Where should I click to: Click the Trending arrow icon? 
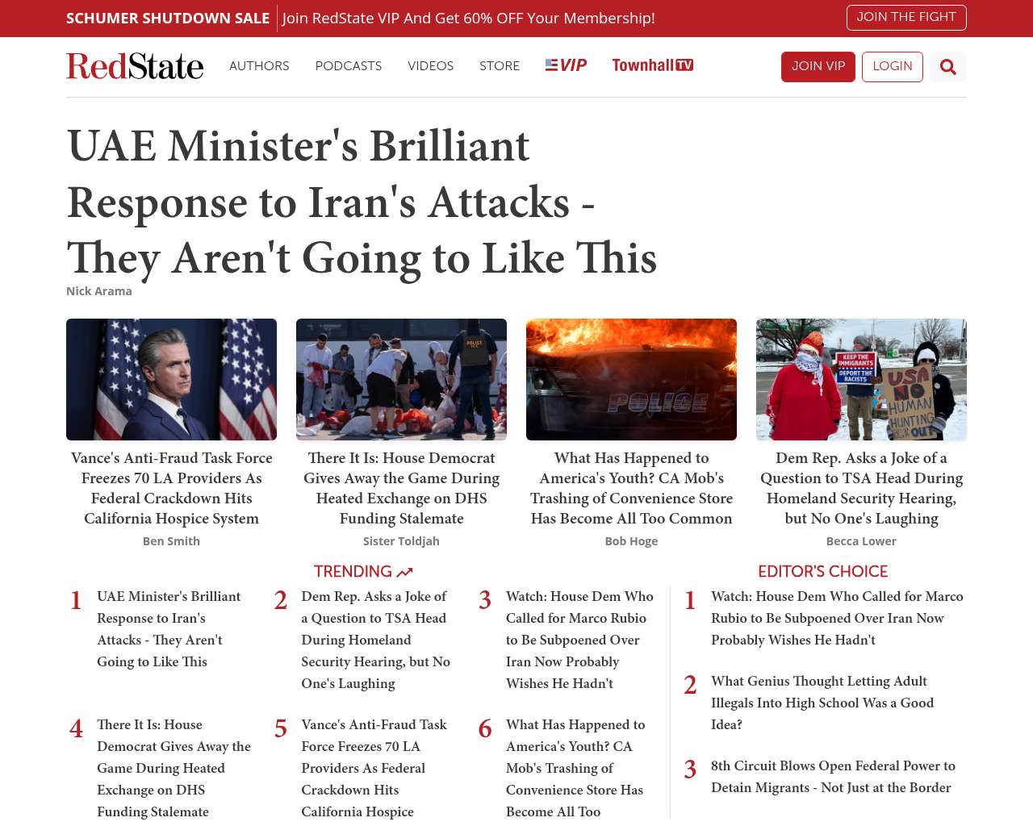point(405,572)
